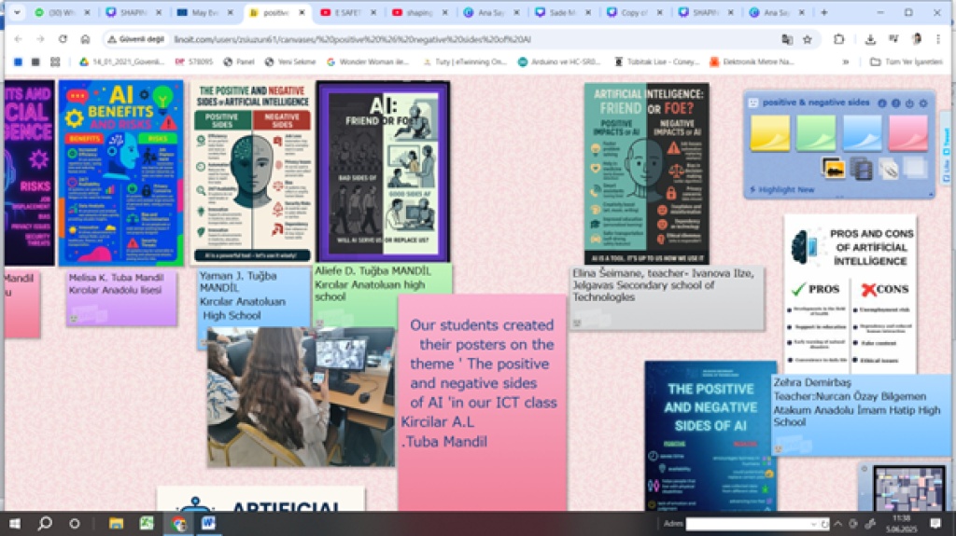The image size is (956, 536).
Task: Click the power icon in palette header
Action: pos(909,103)
